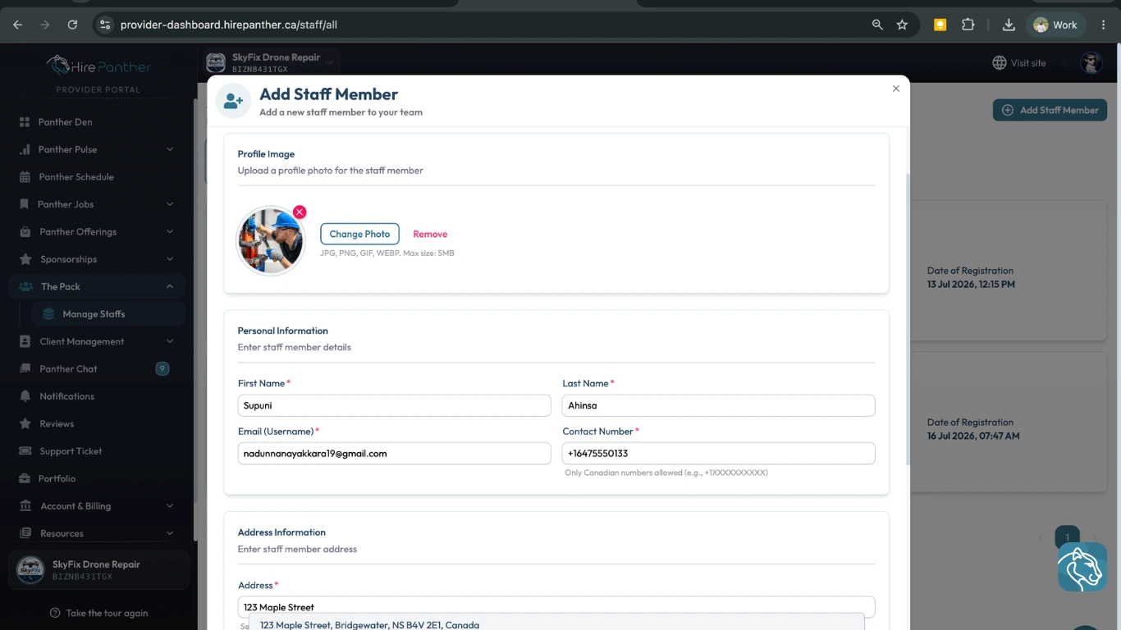1121x630 pixels.
Task: Click the Panther Chat speech icon
Action: click(x=25, y=369)
